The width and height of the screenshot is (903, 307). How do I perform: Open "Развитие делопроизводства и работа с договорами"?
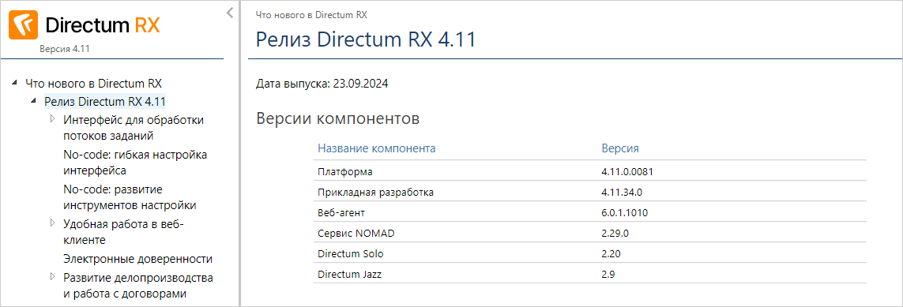(138, 286)
